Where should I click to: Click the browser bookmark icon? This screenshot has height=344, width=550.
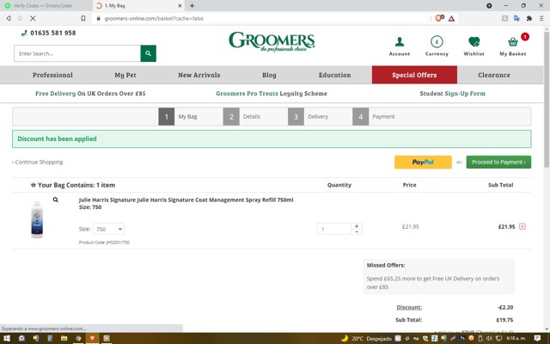click(x=82, y=18)
